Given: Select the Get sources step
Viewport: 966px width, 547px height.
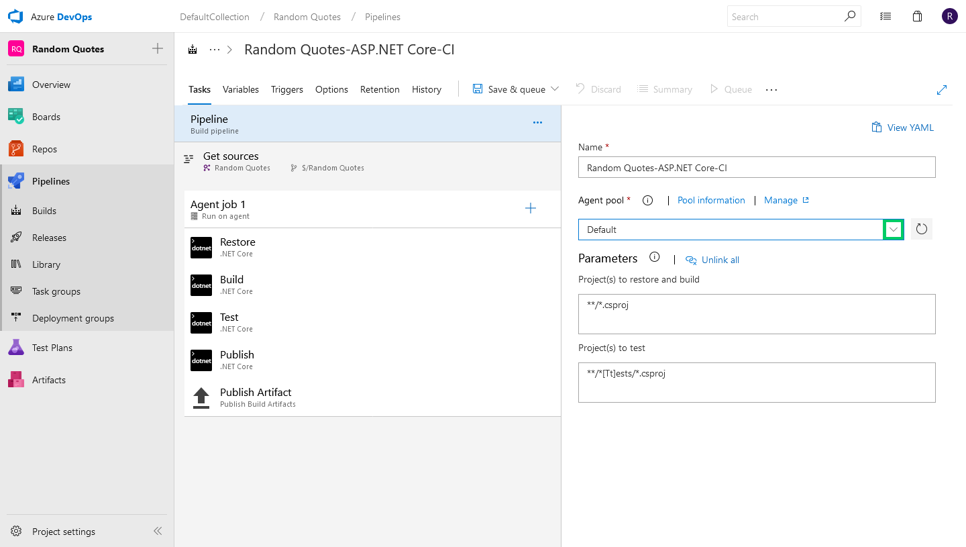Looking at the screenshot, I should point(368,162).
